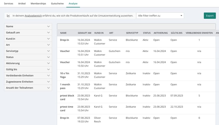Expand the Kund:in filter
The image size is (219, 125).
28,39
